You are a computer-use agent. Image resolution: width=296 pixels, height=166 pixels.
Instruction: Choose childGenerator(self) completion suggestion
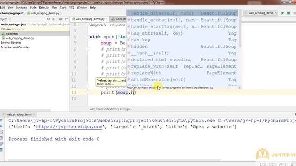[182, 80]
